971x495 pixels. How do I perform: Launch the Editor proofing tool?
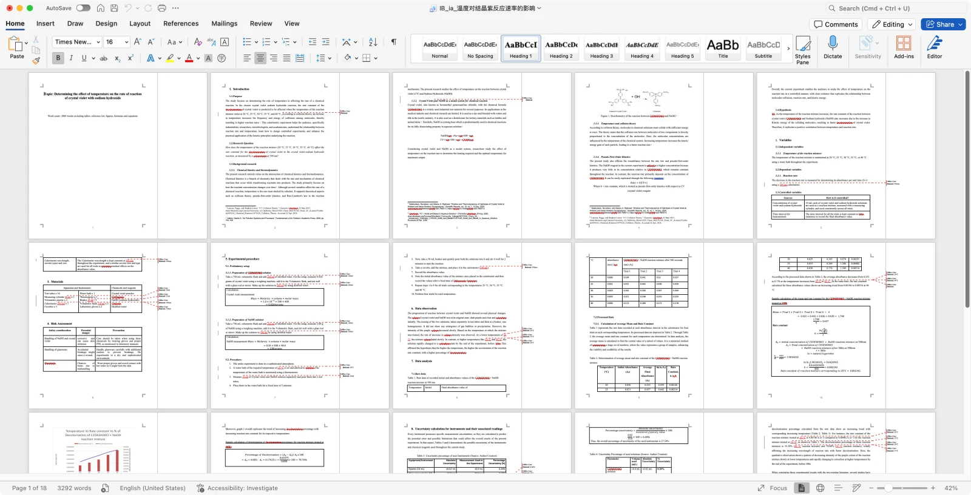(935, 47)
